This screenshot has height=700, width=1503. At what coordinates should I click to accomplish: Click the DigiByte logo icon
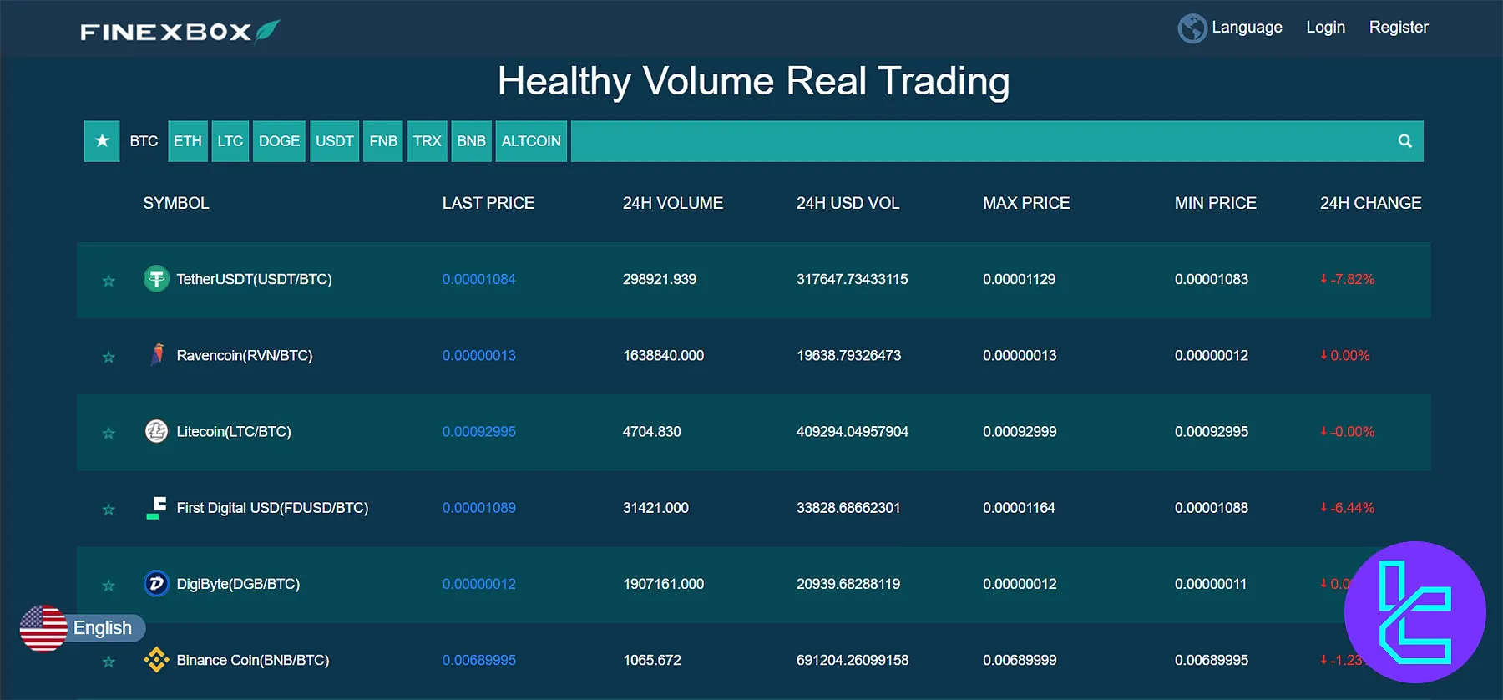click(x=156, y=583)
